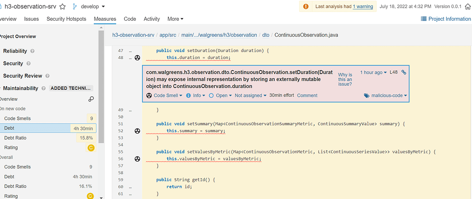Screen dimensions: 472x199
Task: Click the help icon beside Maintainability
Action: [43, 88]
